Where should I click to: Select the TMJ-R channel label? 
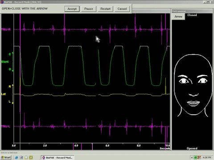[6, 29]
